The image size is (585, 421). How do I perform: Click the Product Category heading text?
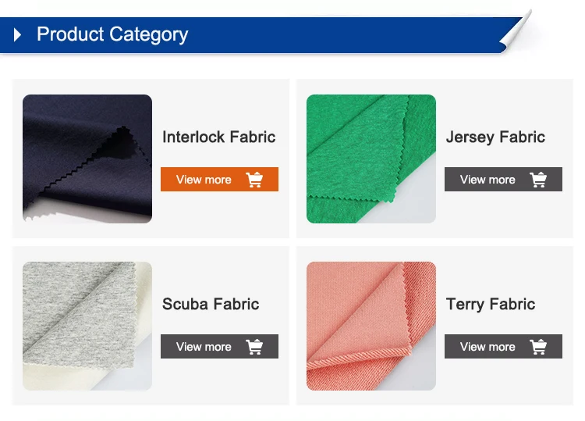(x=112, y=35)
